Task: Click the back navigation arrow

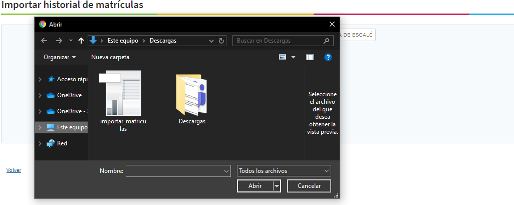Action: (44, 41)
